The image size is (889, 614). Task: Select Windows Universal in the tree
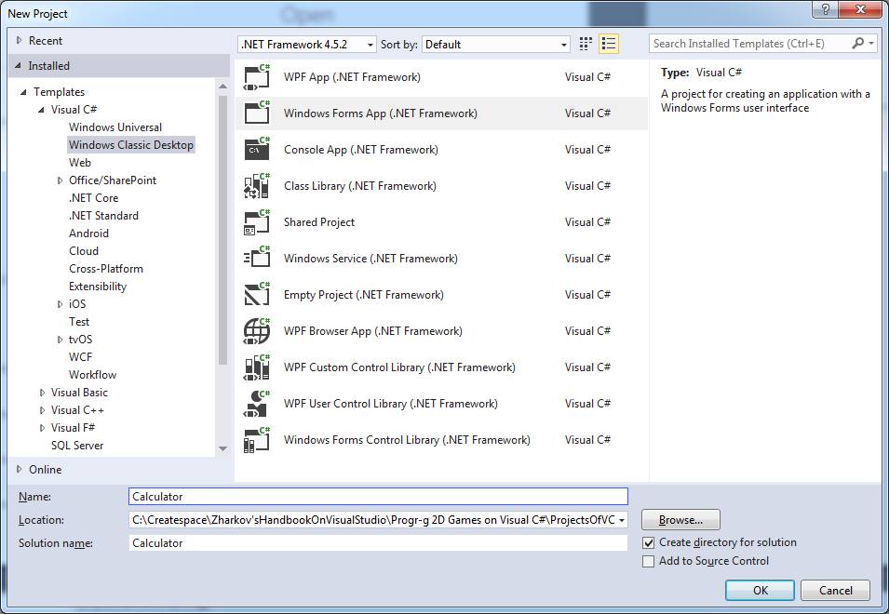(x=115, y=127)
